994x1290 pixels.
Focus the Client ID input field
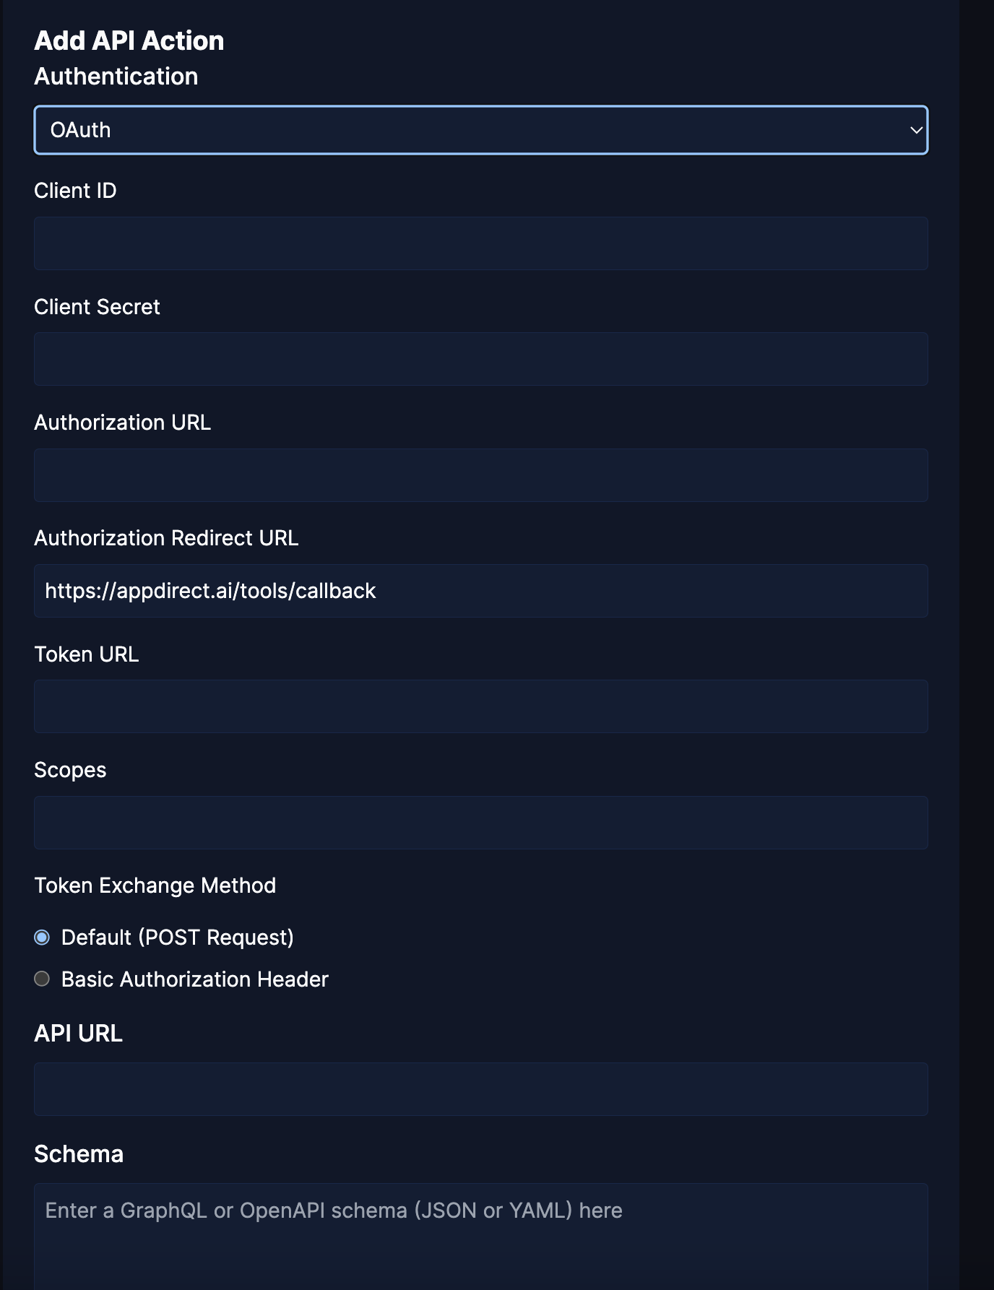click(x=481, y=243)
